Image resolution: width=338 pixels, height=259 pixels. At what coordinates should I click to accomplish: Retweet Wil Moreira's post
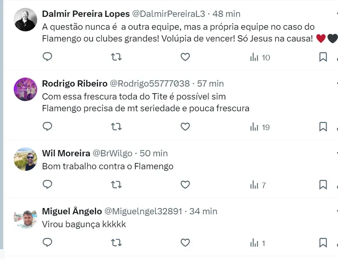[x=116, y=185]
